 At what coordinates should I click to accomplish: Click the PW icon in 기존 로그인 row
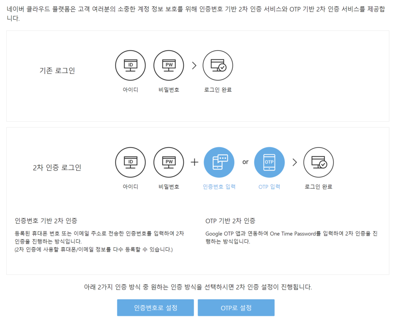[x=169, y=65]
